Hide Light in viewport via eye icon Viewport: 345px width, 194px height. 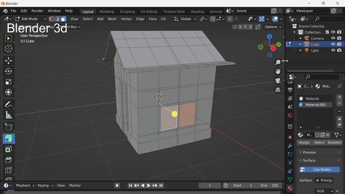click(x=333, y=50)
